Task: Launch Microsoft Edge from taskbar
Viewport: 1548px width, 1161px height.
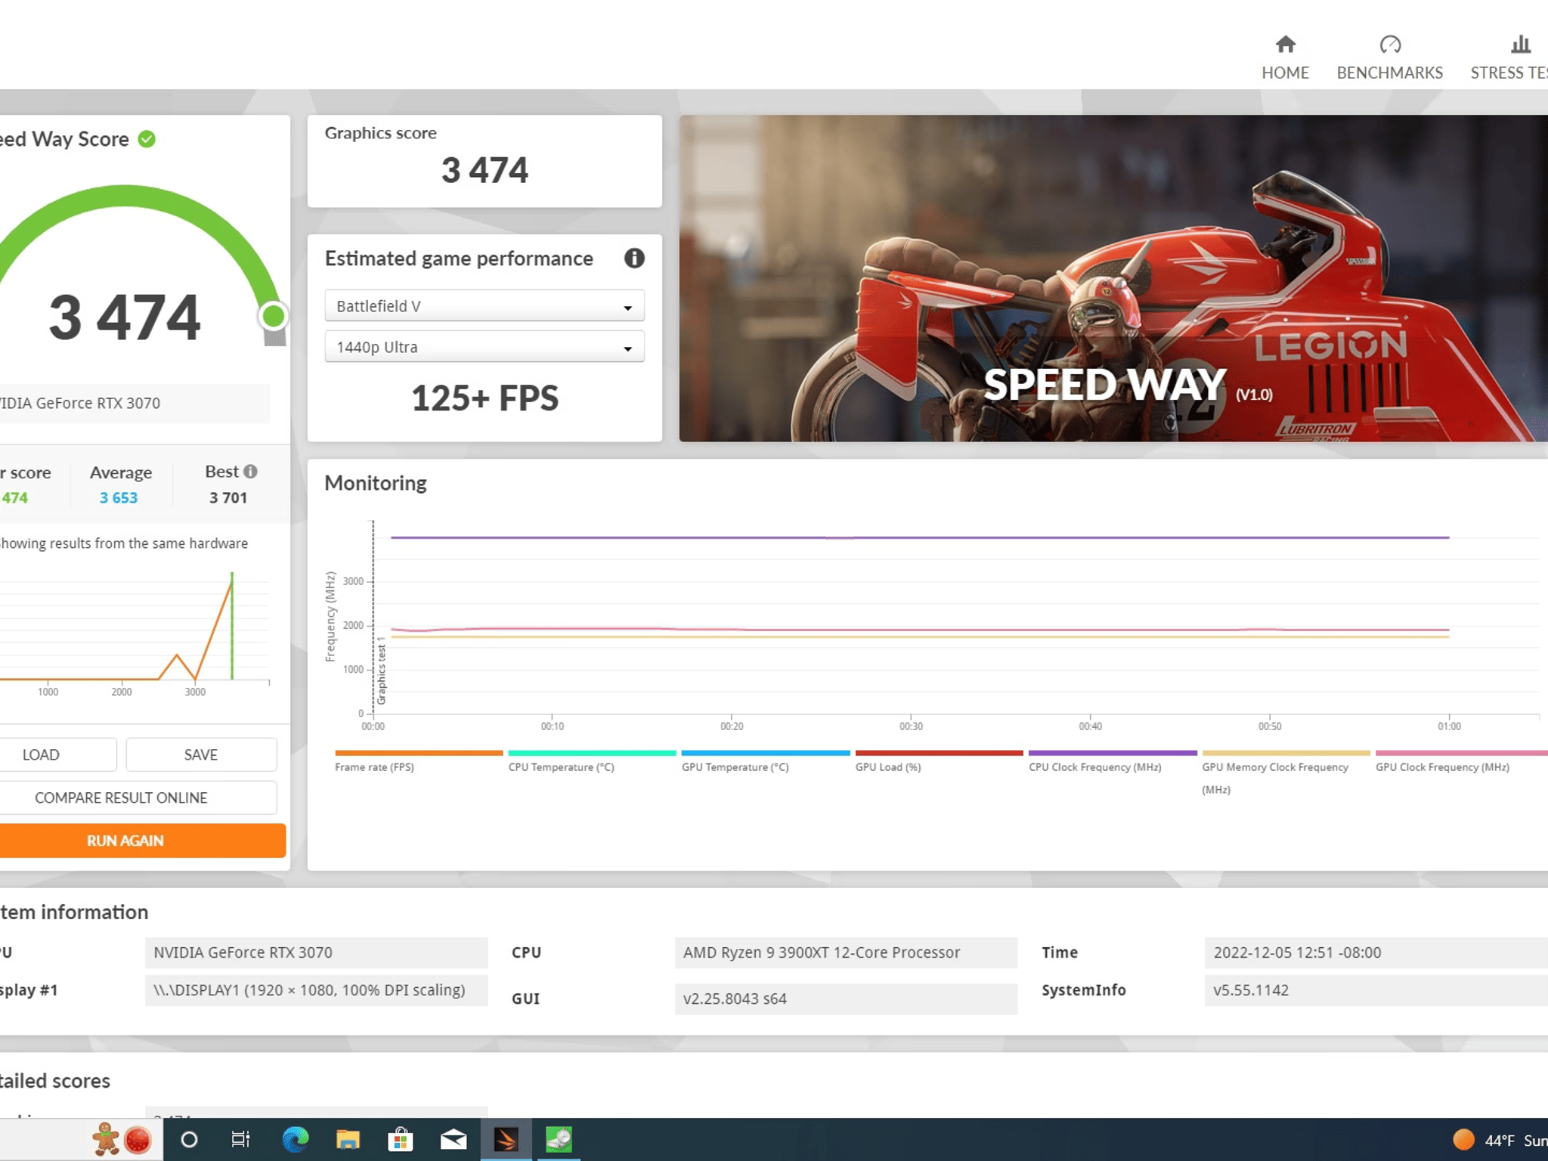Action: [295, 1139]
